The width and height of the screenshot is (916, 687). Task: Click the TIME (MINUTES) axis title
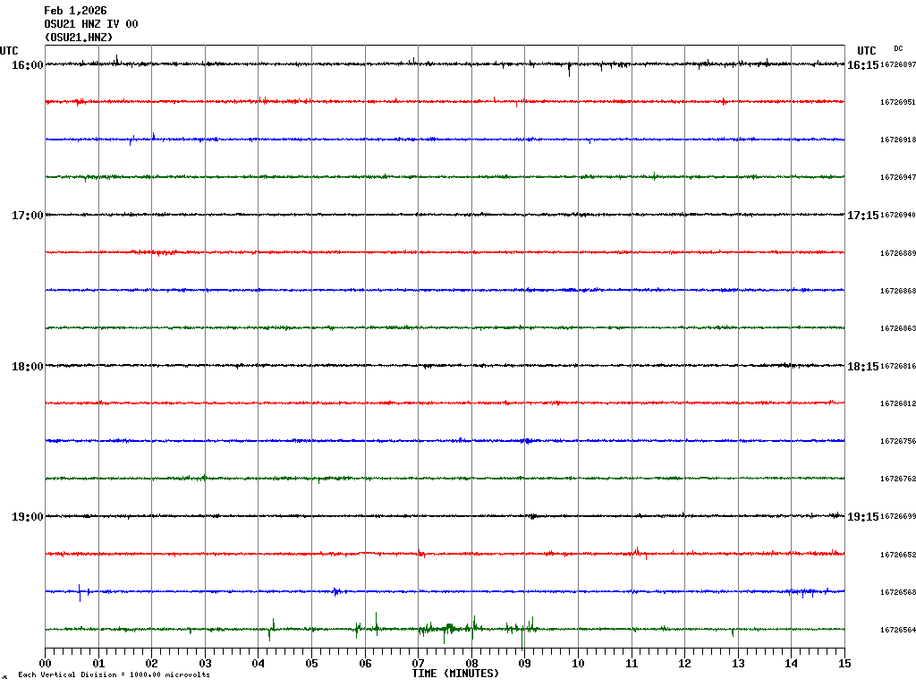coord(455,674)
